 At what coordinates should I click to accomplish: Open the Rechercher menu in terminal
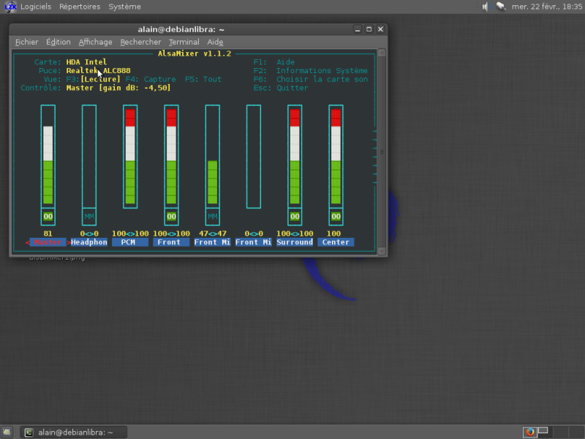coord(140,42)
